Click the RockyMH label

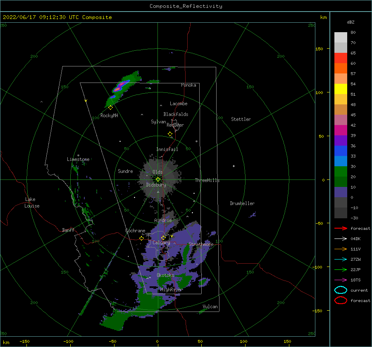(x=109, y=116)
